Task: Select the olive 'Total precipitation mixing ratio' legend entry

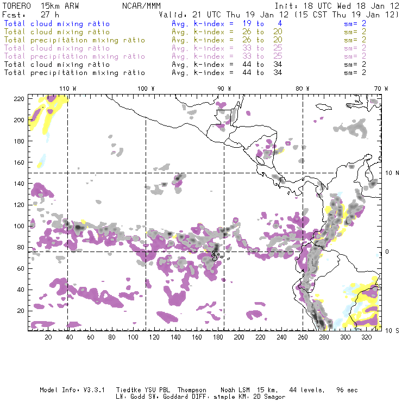Action: pos(74,40)
